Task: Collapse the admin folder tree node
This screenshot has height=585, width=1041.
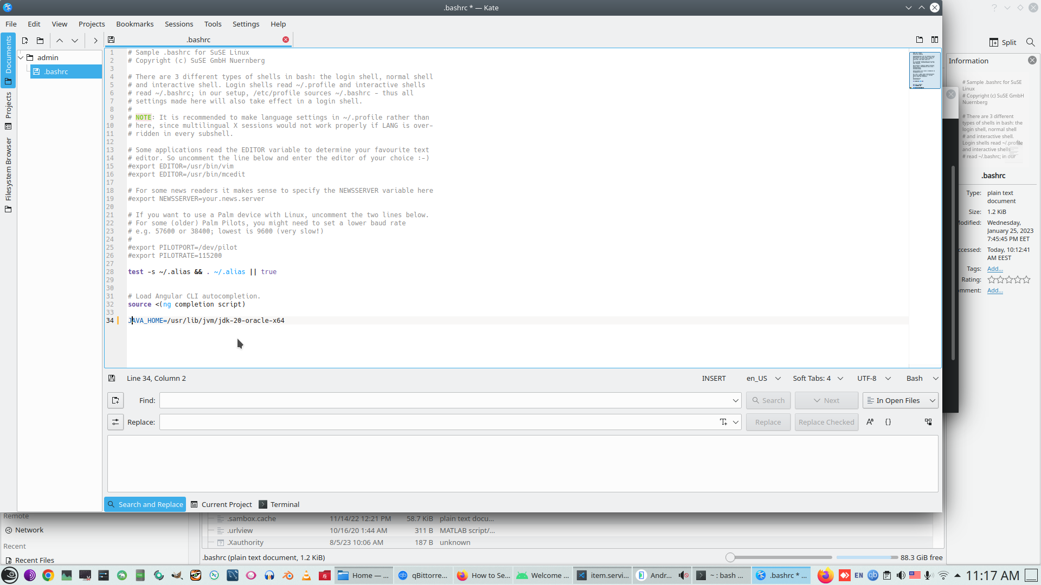Action: [x=21, y=57]
